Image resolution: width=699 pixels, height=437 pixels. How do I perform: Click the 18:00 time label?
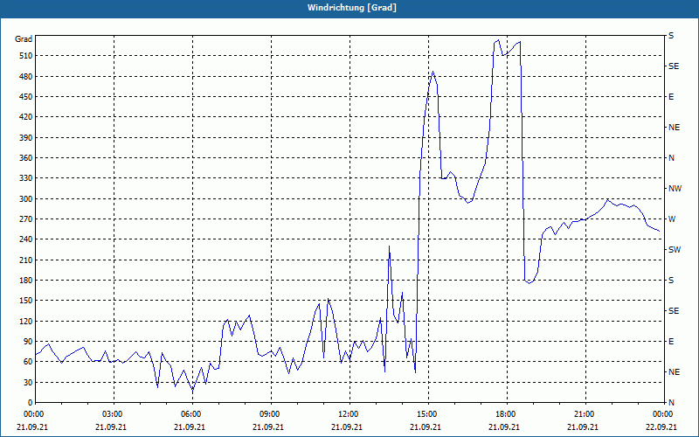pyautogui.click(x=504, y=414)
